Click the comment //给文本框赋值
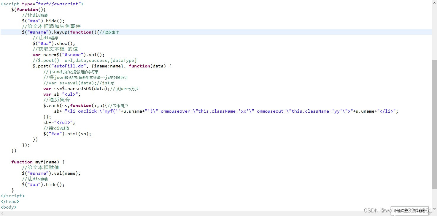 coord(41,168)
